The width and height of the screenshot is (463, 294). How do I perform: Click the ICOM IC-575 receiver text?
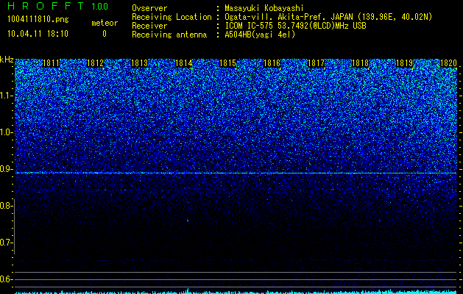(x=295, y=26)
